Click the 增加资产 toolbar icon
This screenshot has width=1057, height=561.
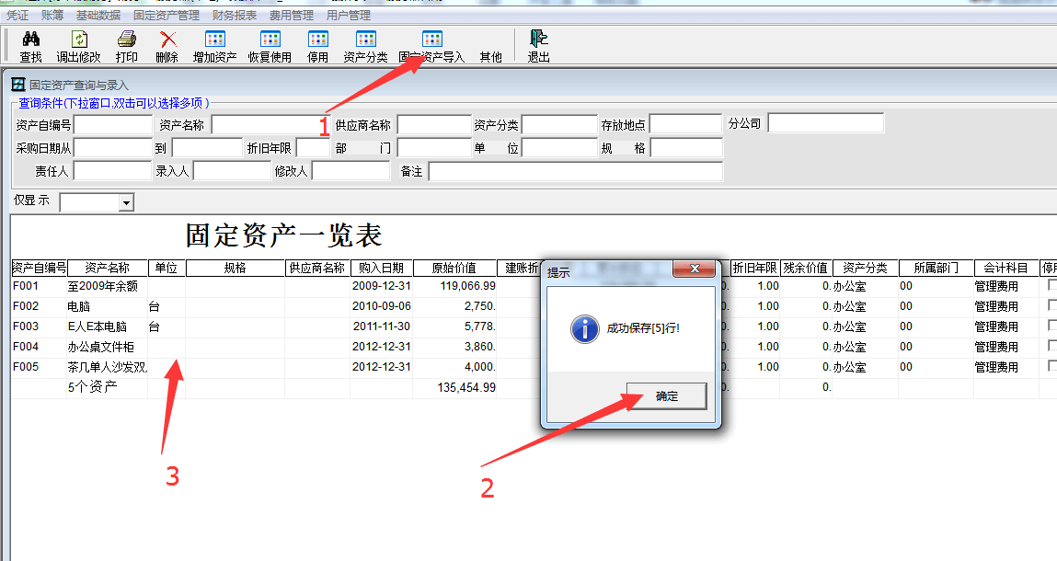[x=214, y=40]
